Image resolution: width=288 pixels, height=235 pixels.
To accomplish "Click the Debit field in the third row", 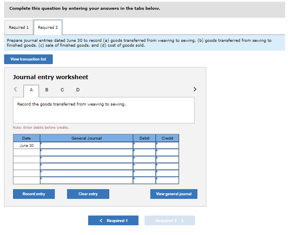I will pyautogui.click(x=144, y=160).
